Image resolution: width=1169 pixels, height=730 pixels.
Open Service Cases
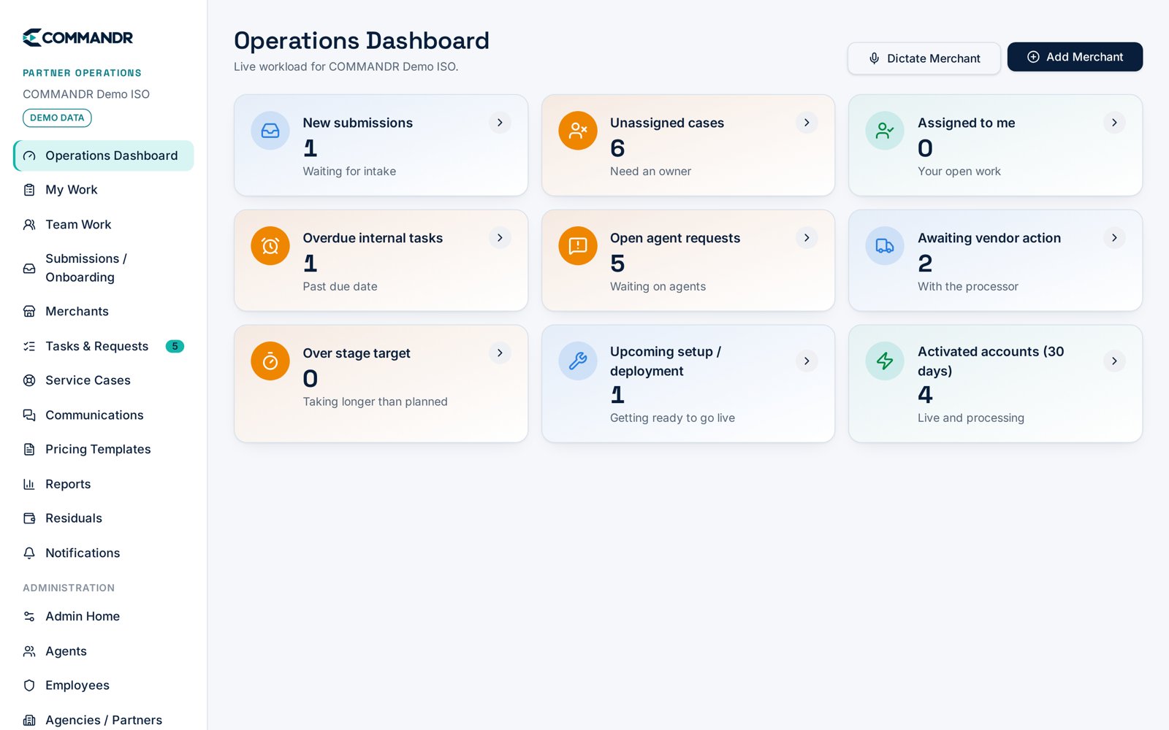pos(104,380)
